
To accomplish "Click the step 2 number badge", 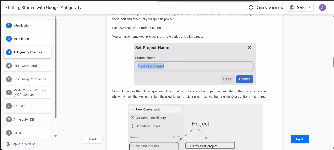I will click(x=9, y=39).
